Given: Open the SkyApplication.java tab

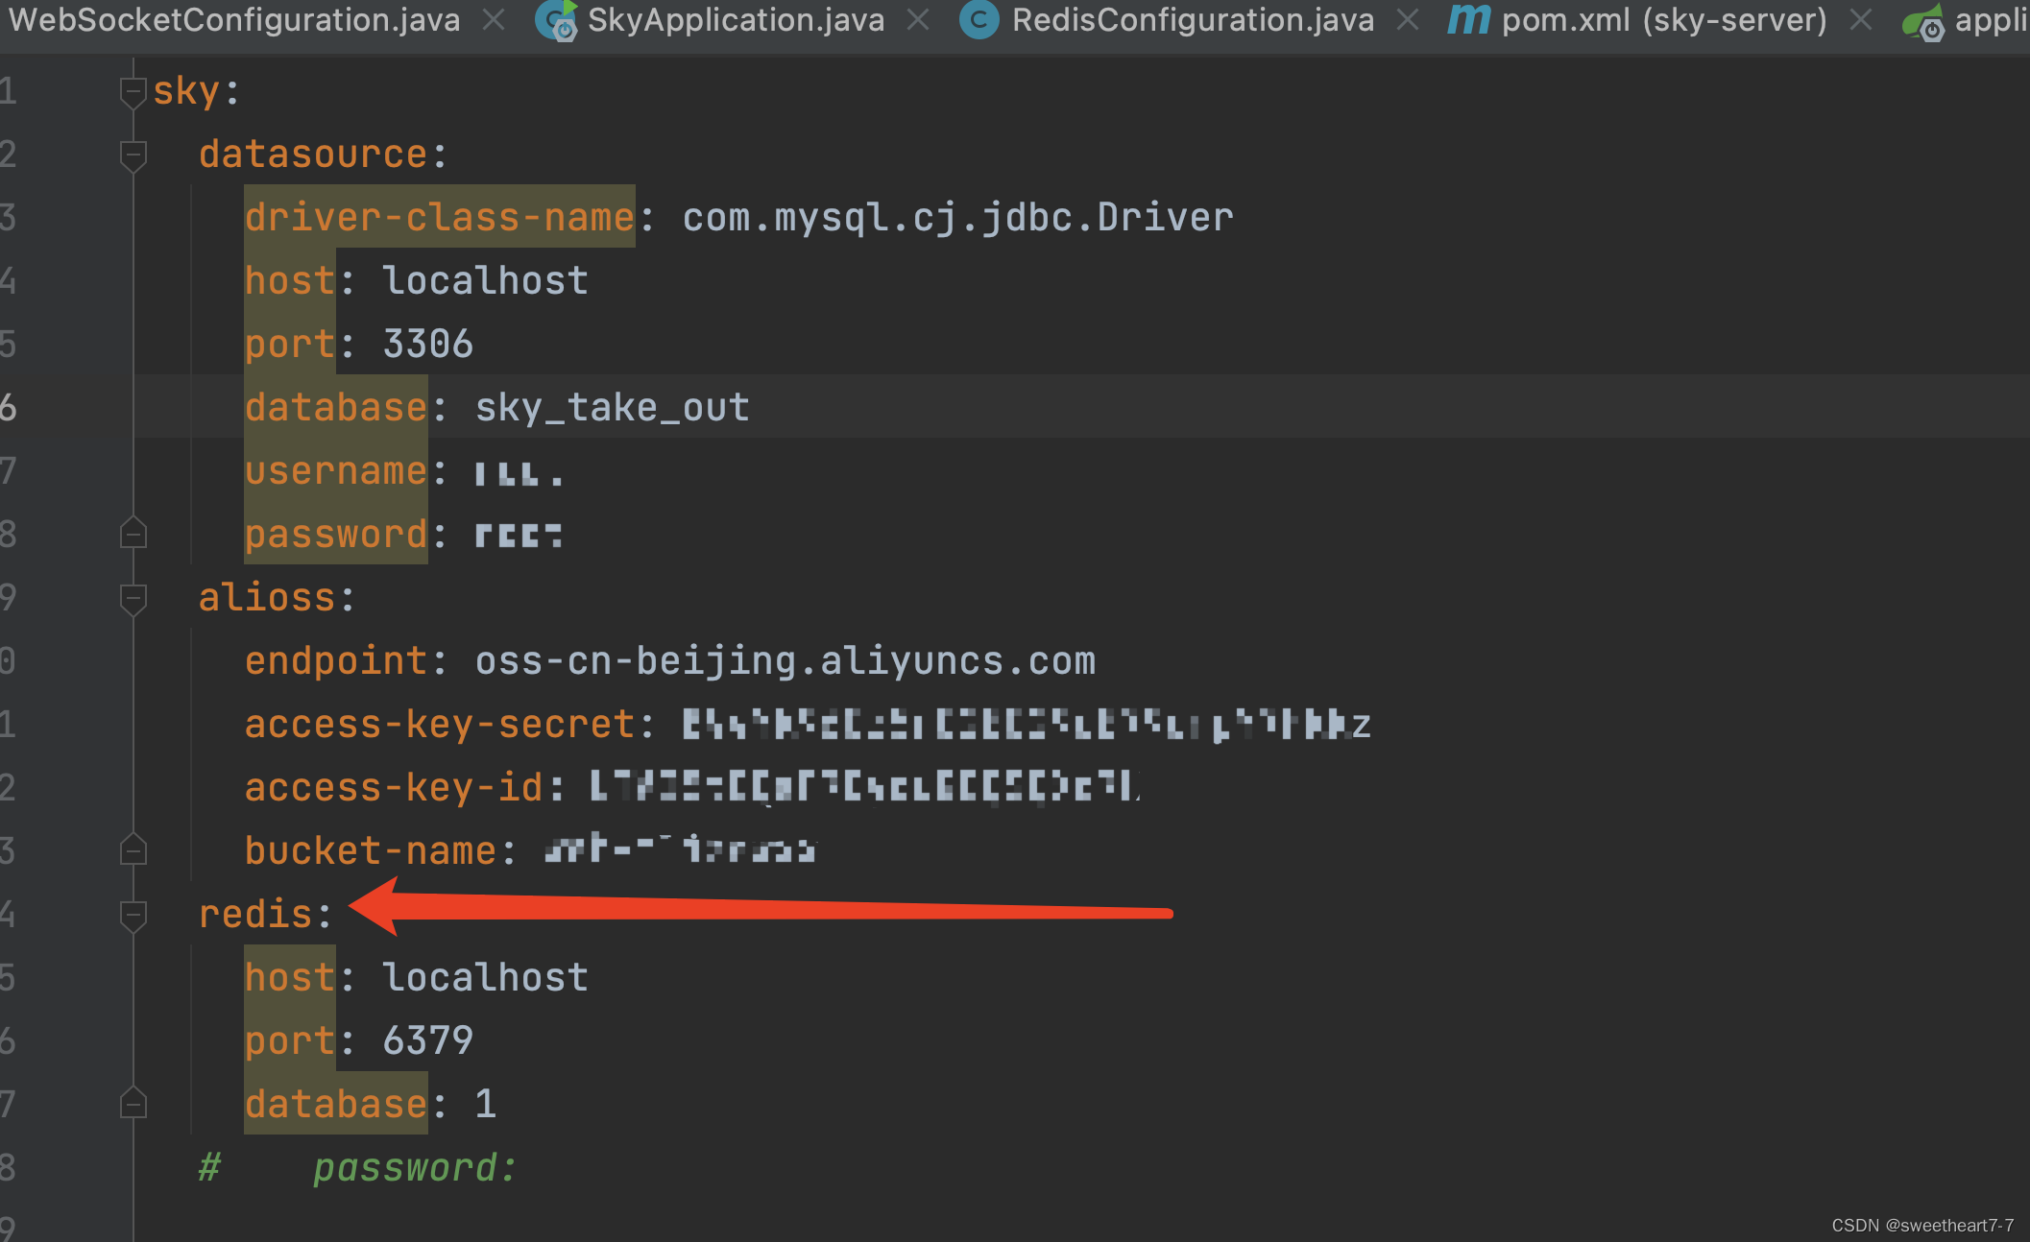Looking at the screenshot, I should (x=736, y=20).
